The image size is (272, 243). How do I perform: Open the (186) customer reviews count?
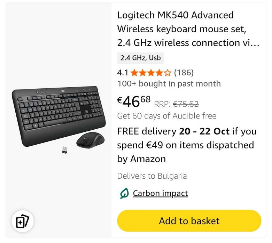click(184, 73)
